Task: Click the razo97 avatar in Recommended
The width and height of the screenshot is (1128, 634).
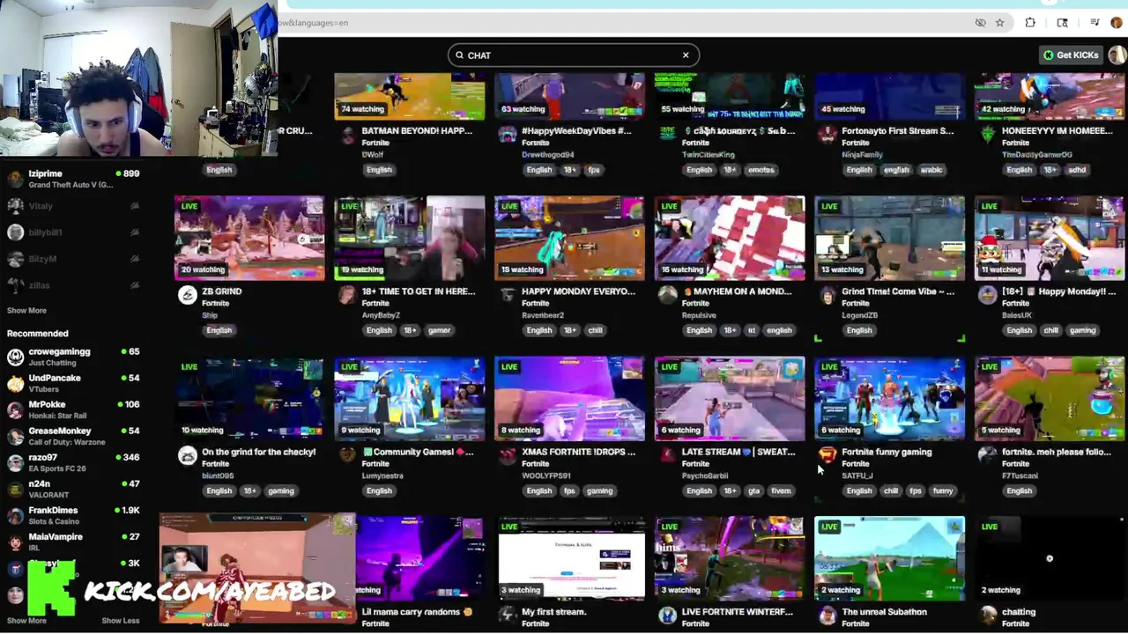Action: coord(15,462)
